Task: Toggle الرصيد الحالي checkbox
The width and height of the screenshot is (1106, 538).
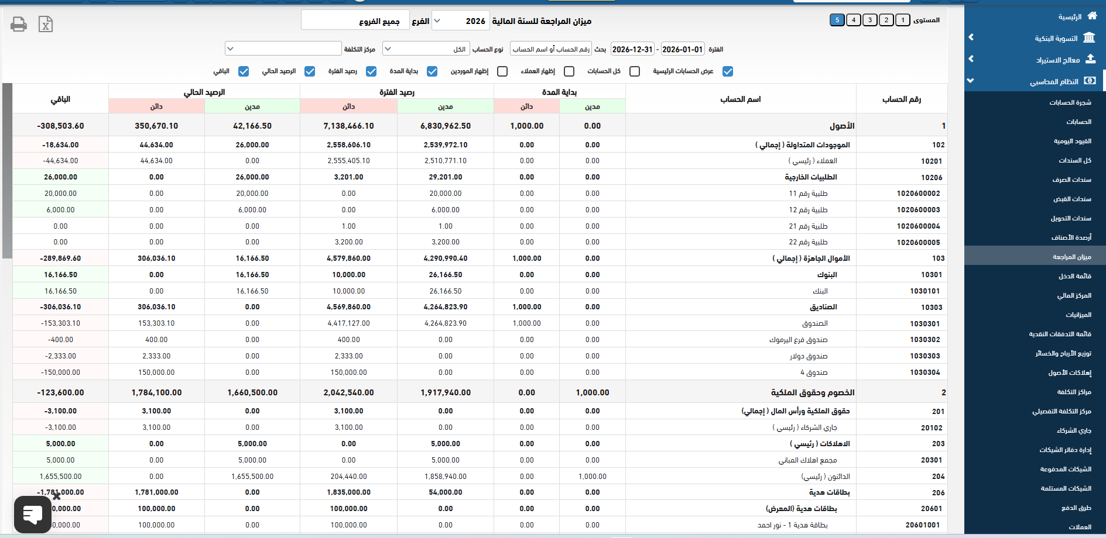Action: 310,71
